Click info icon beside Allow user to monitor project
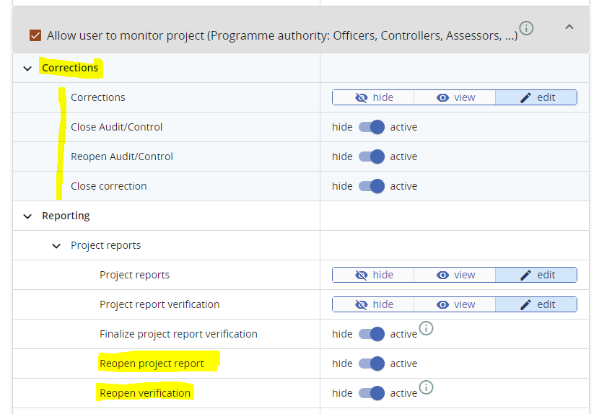 coord(527,28)
